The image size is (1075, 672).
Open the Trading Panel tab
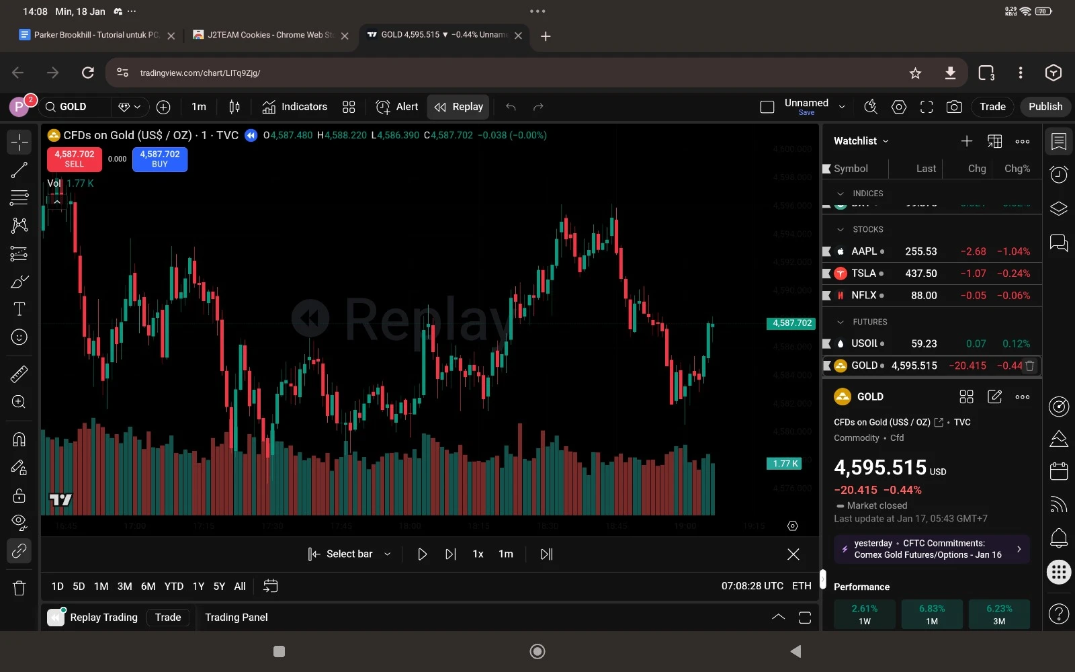click(236, 618)
